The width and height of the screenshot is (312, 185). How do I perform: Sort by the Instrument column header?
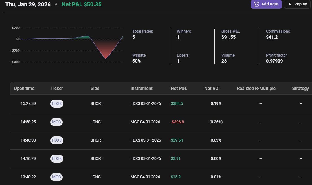click(142, 88)
